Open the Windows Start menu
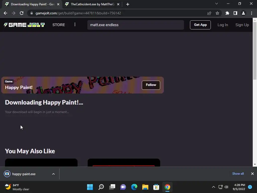 coord(90,187)
